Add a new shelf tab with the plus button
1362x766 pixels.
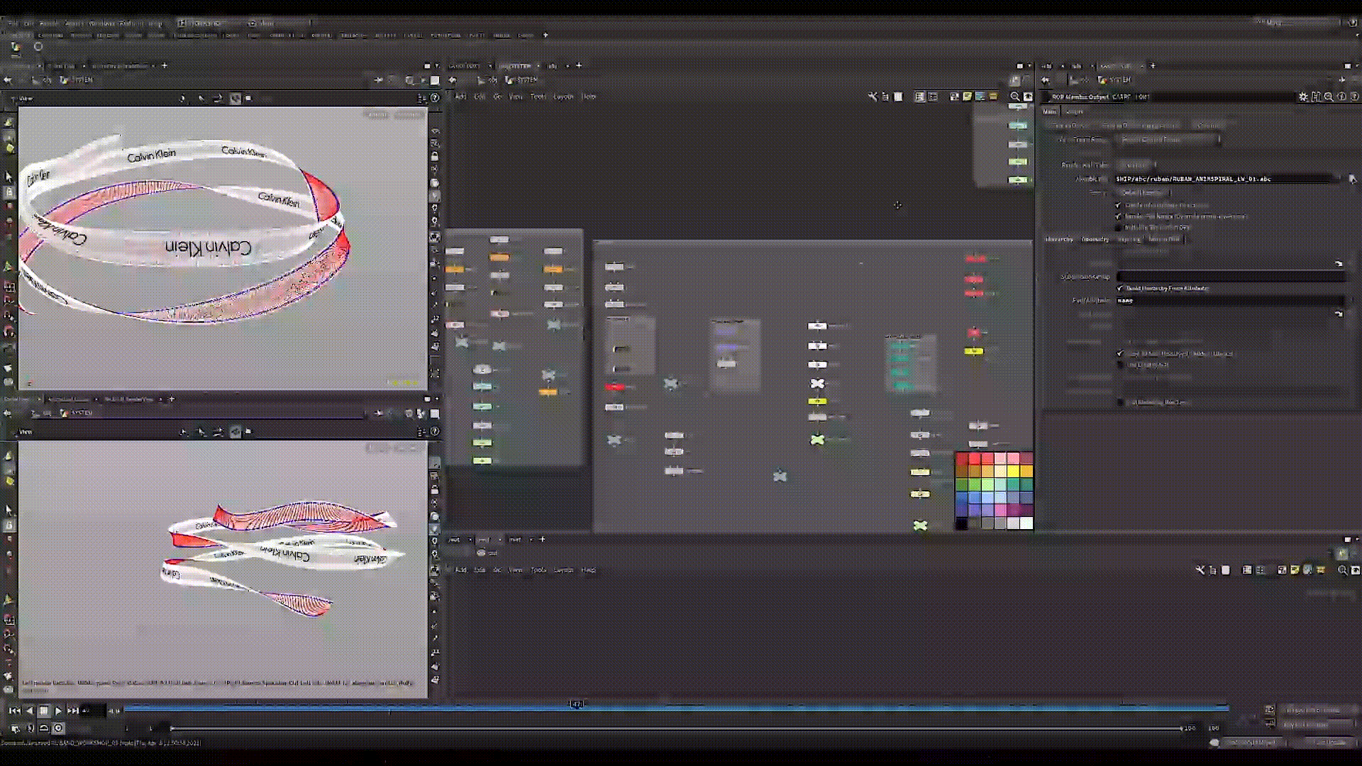546,35
